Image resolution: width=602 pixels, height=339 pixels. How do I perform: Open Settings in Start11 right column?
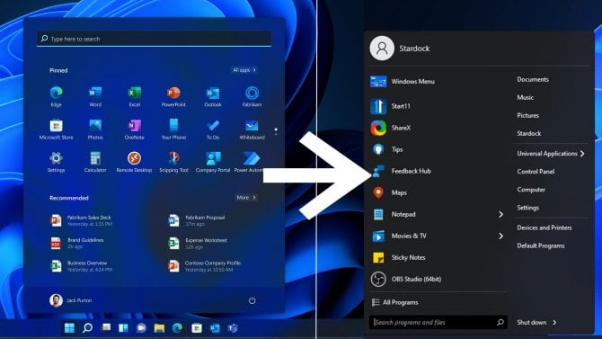click(x=528, y=208)
